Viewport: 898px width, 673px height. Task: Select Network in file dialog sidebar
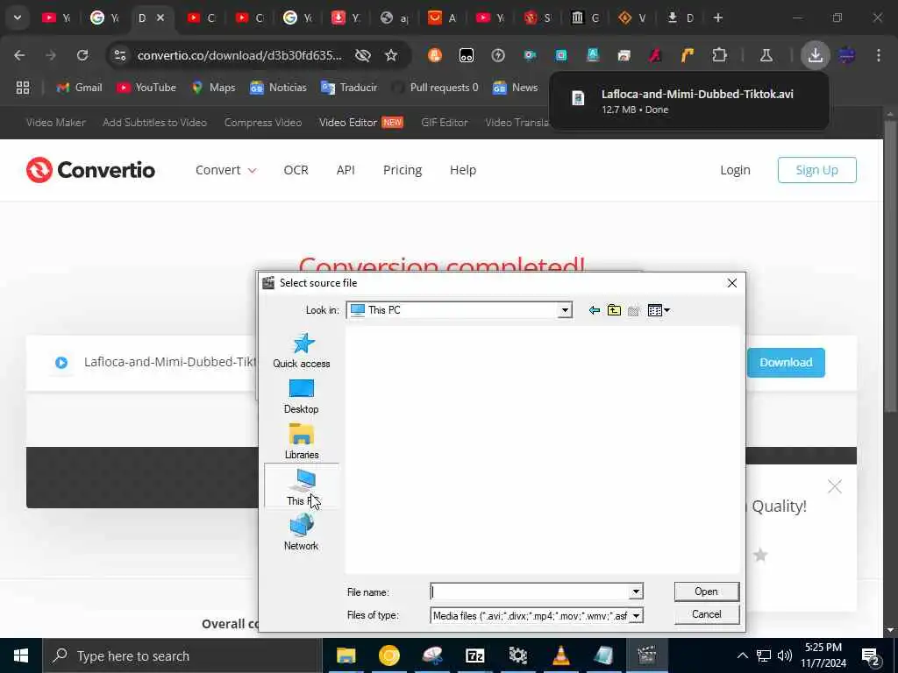pyautogui.click(x=302, y=532)
